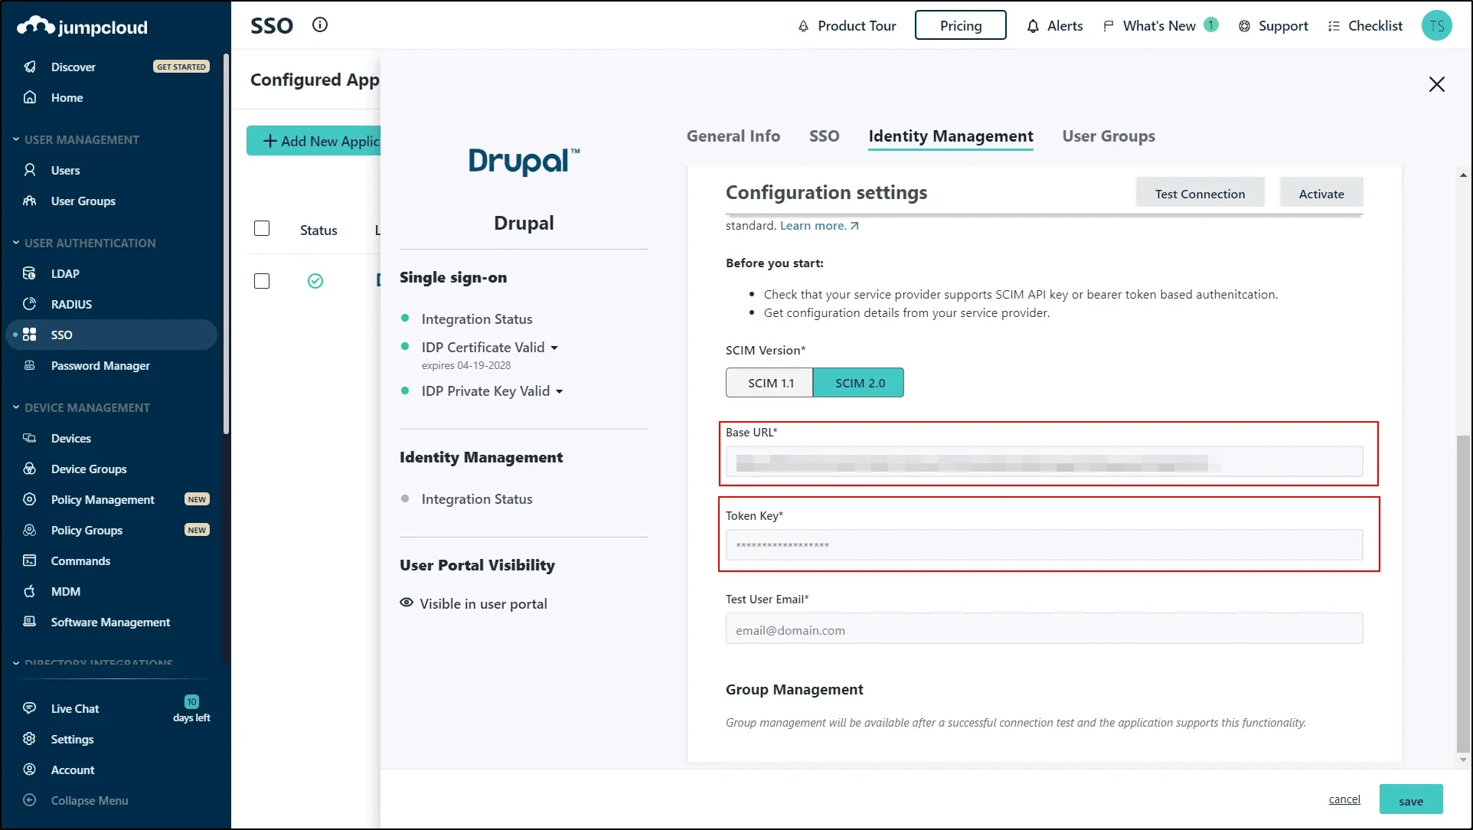Click the JumpCloud logo
Screen dimensions: 1473x830
[x=82, y=27]
